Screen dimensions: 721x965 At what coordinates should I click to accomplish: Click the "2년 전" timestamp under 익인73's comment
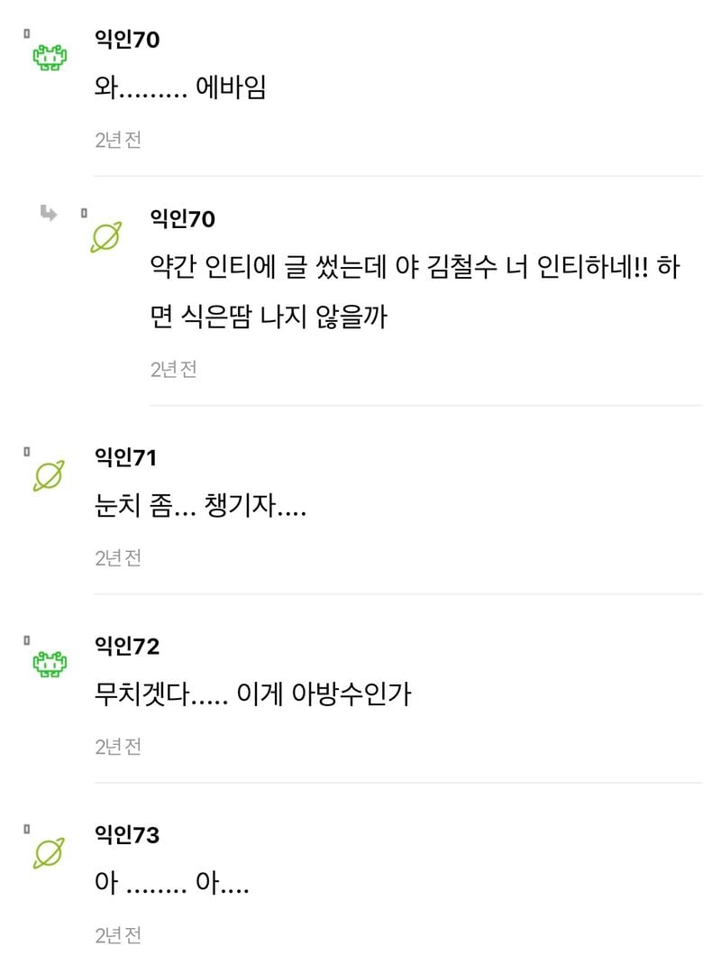click(118, 936)
